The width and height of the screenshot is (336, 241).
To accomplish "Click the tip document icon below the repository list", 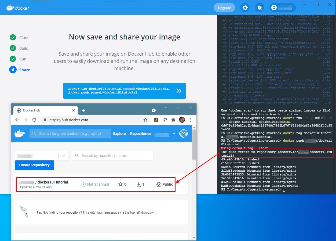I will pyautogui.click(x=24, y=212).
